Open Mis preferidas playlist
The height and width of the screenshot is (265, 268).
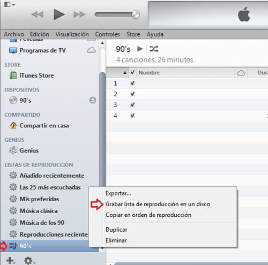[x=39, y=199]
